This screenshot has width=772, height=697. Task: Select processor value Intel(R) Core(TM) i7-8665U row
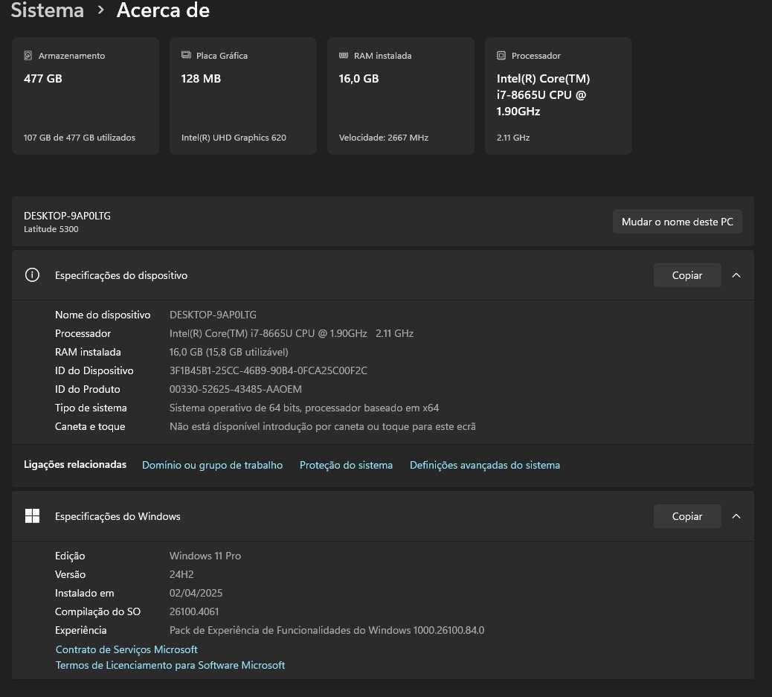pos(292,333)
